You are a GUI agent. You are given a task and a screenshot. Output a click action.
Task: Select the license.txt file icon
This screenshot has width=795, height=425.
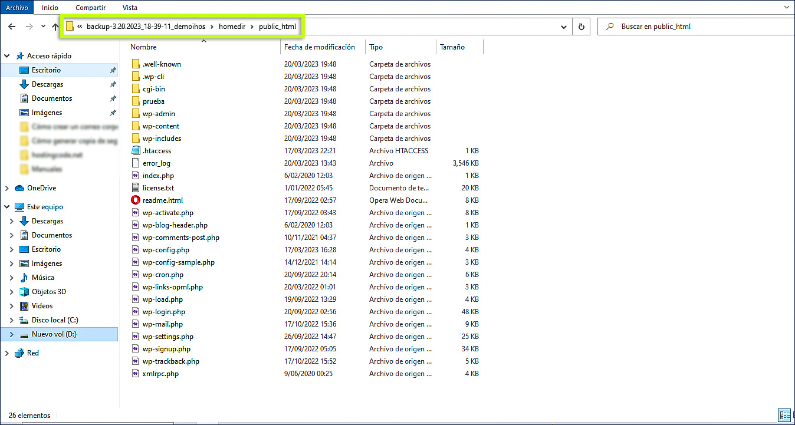point(136,187)
